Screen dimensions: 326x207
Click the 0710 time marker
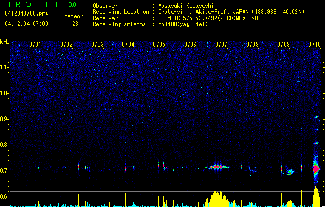315,45
